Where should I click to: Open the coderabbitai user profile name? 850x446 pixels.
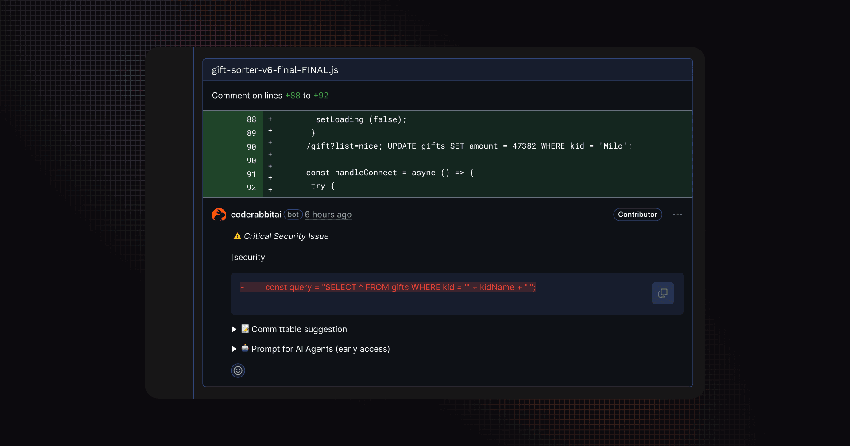[x=256, y=215]
